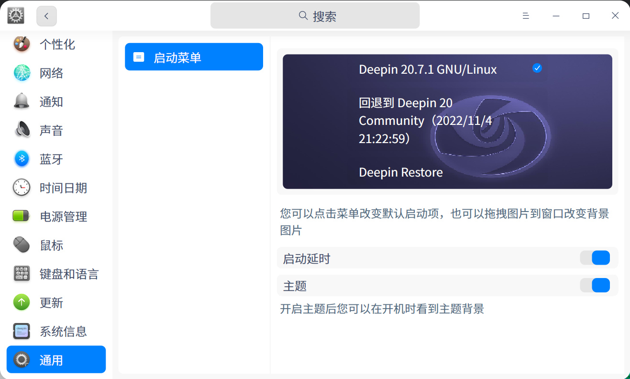The width and height of the screenshot is (630, 379).
Task: Open the 网络 settings label
Action: 52,73
